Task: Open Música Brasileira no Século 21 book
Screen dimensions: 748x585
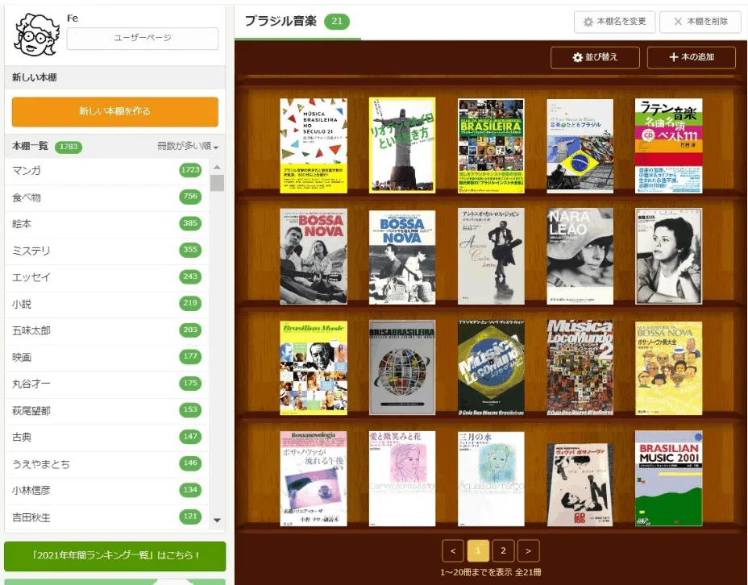Action: (314, 146)
